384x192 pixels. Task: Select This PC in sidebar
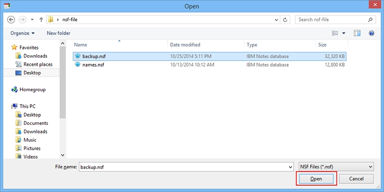click(x=27, y=106)
